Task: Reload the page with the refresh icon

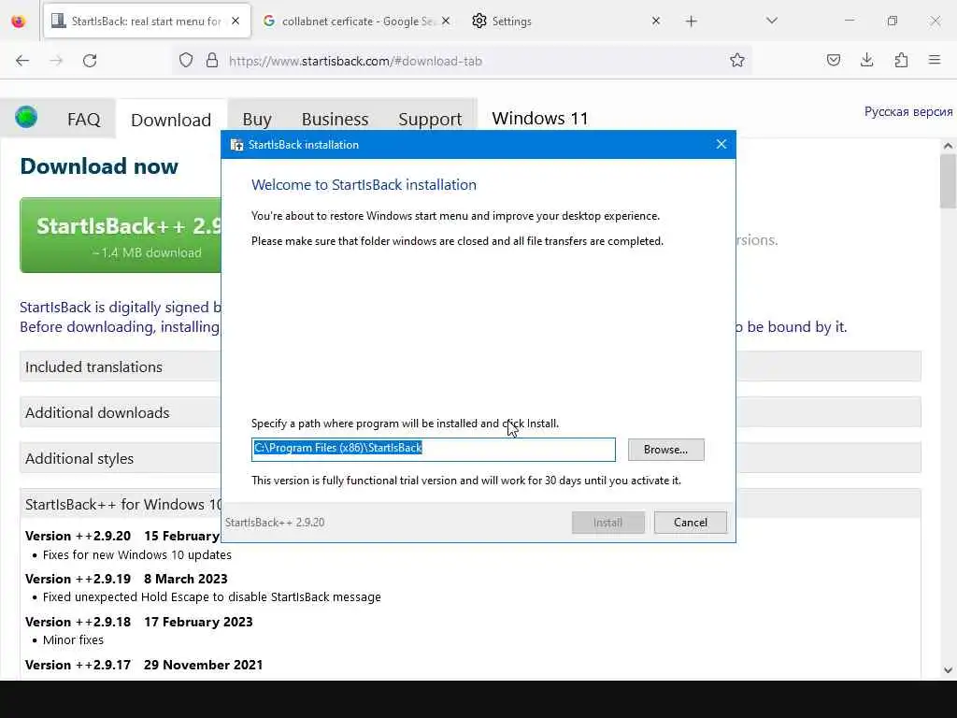Action: click(90, 61)
